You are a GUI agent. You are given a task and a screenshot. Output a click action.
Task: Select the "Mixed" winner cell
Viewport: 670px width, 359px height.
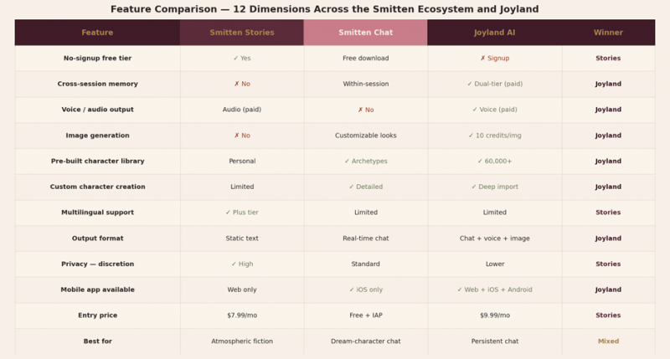[x=608, y=341]
